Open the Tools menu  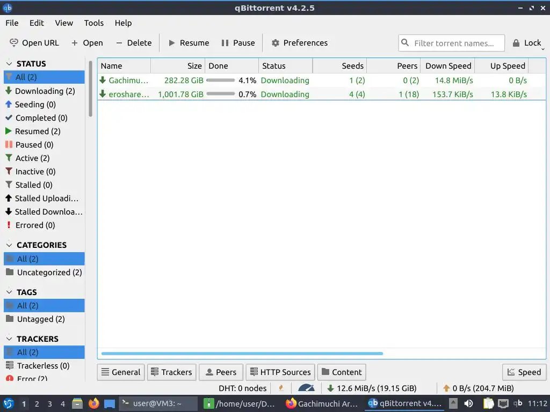pyautogui.click(x=94, y=23)
